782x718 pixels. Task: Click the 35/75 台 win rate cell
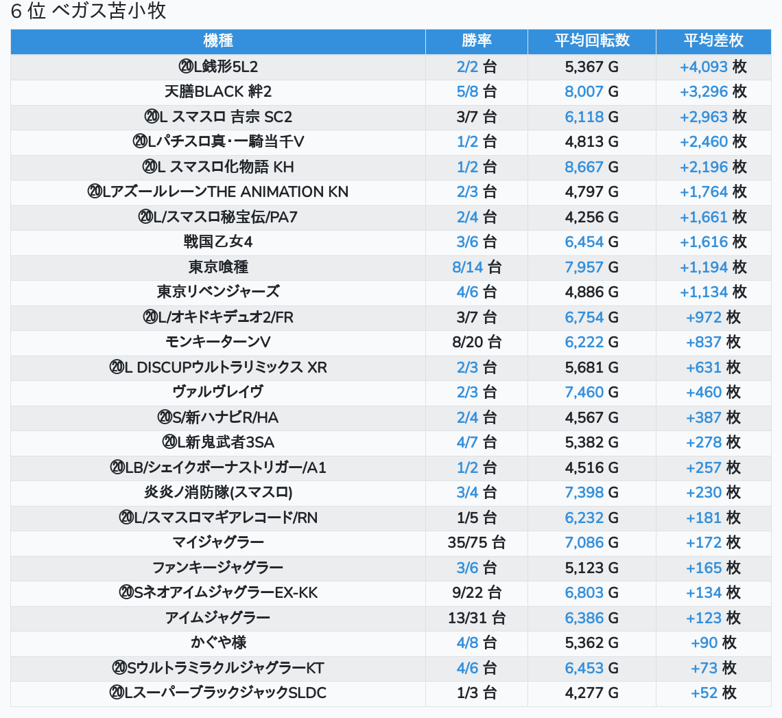pyautogui.click(x=476, y=543)
